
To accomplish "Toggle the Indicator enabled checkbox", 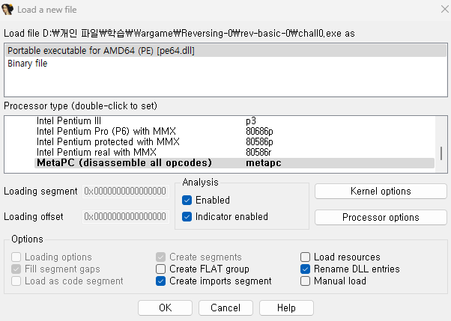I will pyautogui.click(x=187, y=217).
